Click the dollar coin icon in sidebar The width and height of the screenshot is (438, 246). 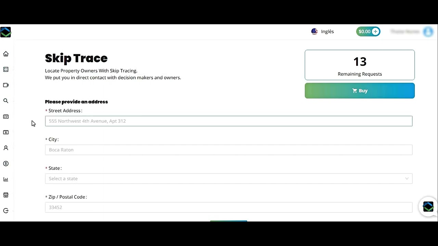6,164
